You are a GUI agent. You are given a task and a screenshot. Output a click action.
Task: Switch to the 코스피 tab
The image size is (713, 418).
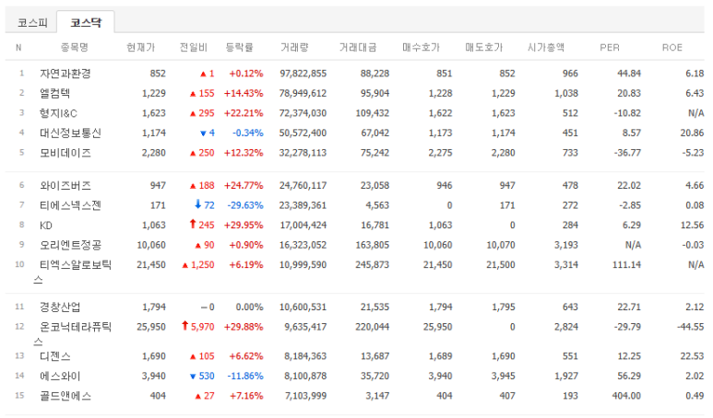[x=32, y=22]
